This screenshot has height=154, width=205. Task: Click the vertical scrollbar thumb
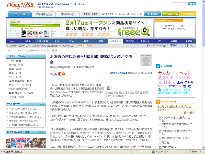coord(203,25)
